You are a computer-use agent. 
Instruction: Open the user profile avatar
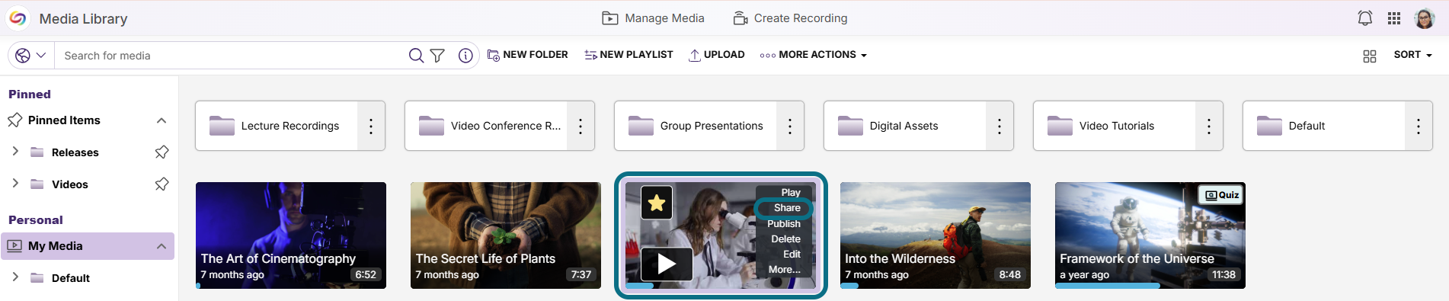pyautogui.click(x=1425, y=18)
